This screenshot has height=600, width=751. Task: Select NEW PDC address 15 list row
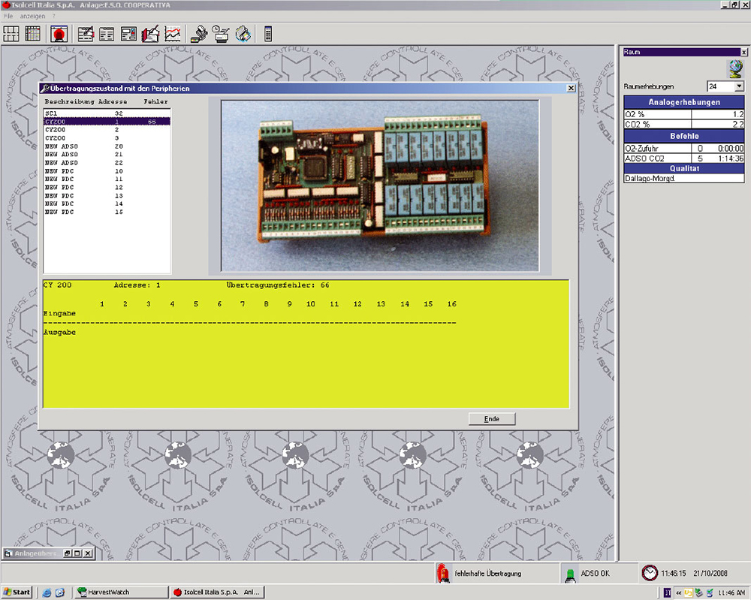pyautogui.click(x=83, y=212)
